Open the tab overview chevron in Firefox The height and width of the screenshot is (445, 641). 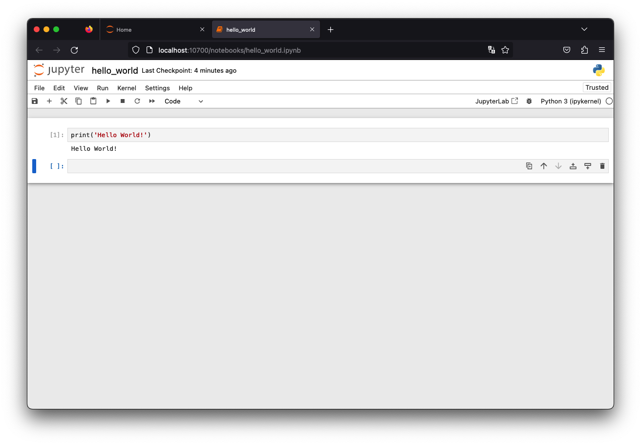pos(584,29)
